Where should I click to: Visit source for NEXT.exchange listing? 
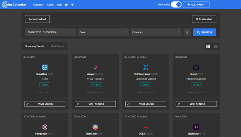click(146, 104)
